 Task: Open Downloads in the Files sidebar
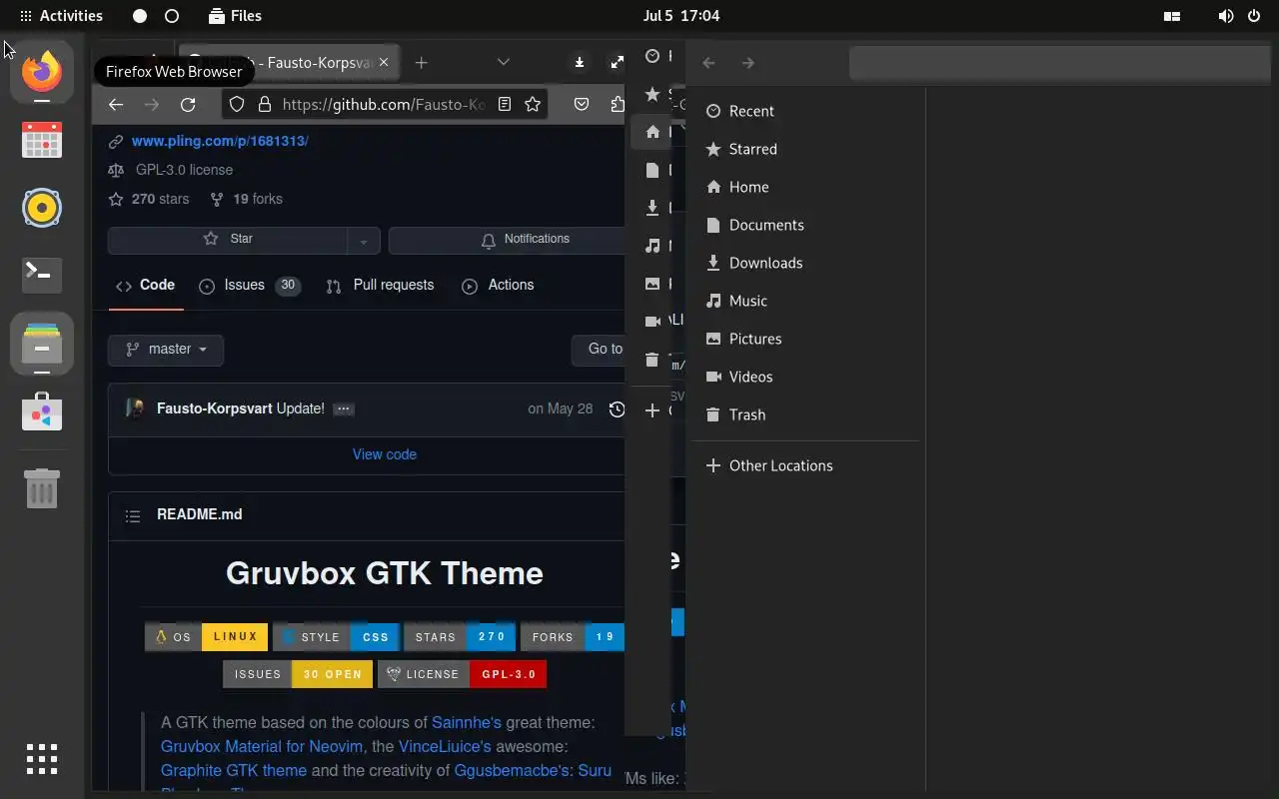click(805, 263)
